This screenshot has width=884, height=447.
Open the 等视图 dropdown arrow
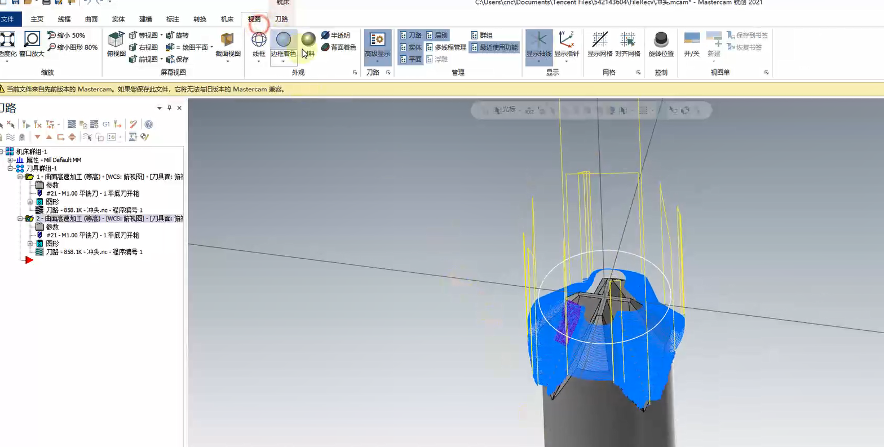click(162, 35)
